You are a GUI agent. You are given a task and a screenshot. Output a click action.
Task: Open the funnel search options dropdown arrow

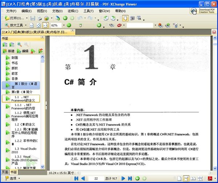tap(180, 25)
